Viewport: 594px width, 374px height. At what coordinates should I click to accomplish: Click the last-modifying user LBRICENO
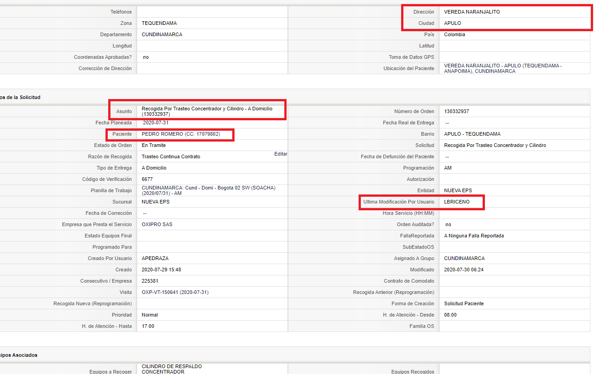click(457, 202)
